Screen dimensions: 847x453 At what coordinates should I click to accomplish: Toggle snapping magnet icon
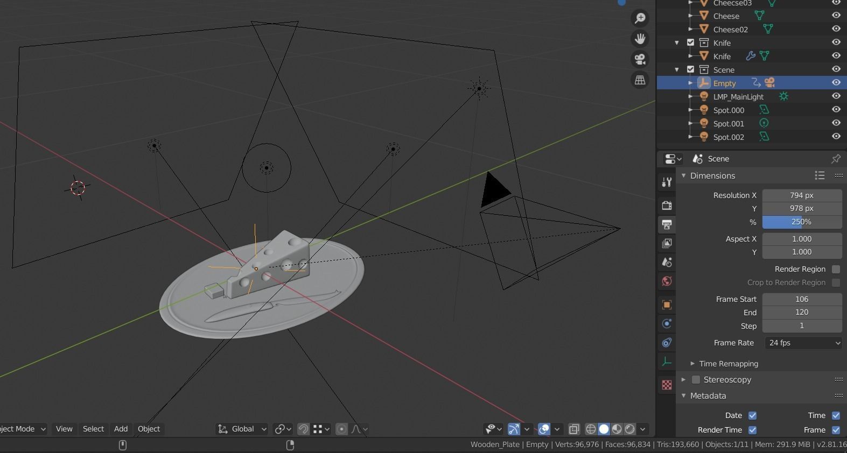point(303,429)
